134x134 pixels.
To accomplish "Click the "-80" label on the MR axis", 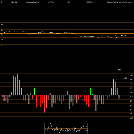I will pyautogui.click(x=131, y=114).
